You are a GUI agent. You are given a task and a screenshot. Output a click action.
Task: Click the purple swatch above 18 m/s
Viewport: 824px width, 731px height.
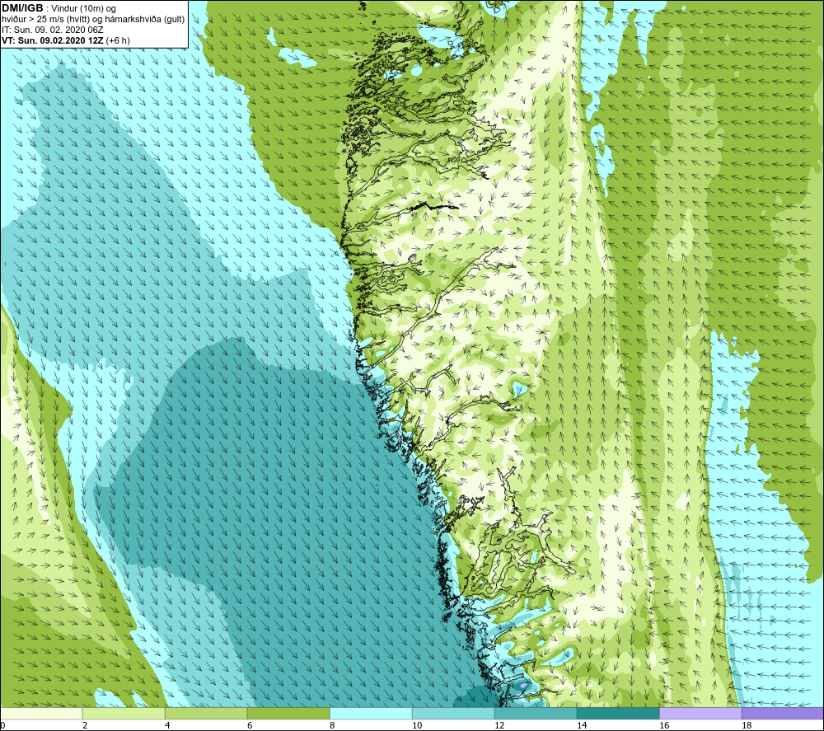click(783, 713)
